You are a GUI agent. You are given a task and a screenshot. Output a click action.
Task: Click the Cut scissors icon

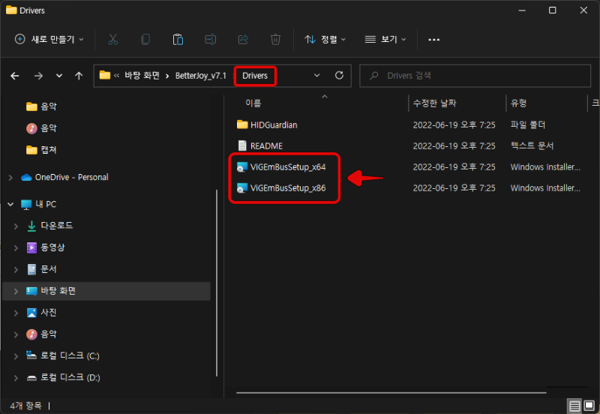coord(113,40)
